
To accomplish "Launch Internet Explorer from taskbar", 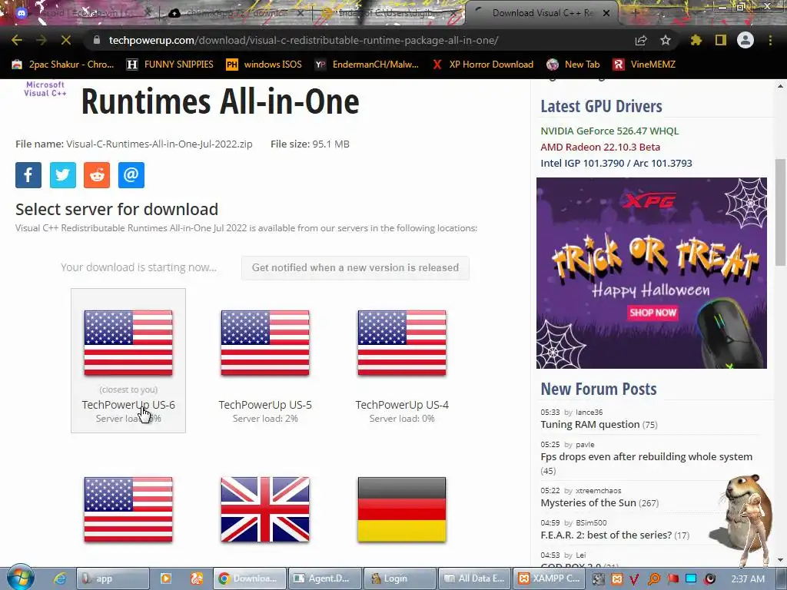I will (x=59, y=578).
